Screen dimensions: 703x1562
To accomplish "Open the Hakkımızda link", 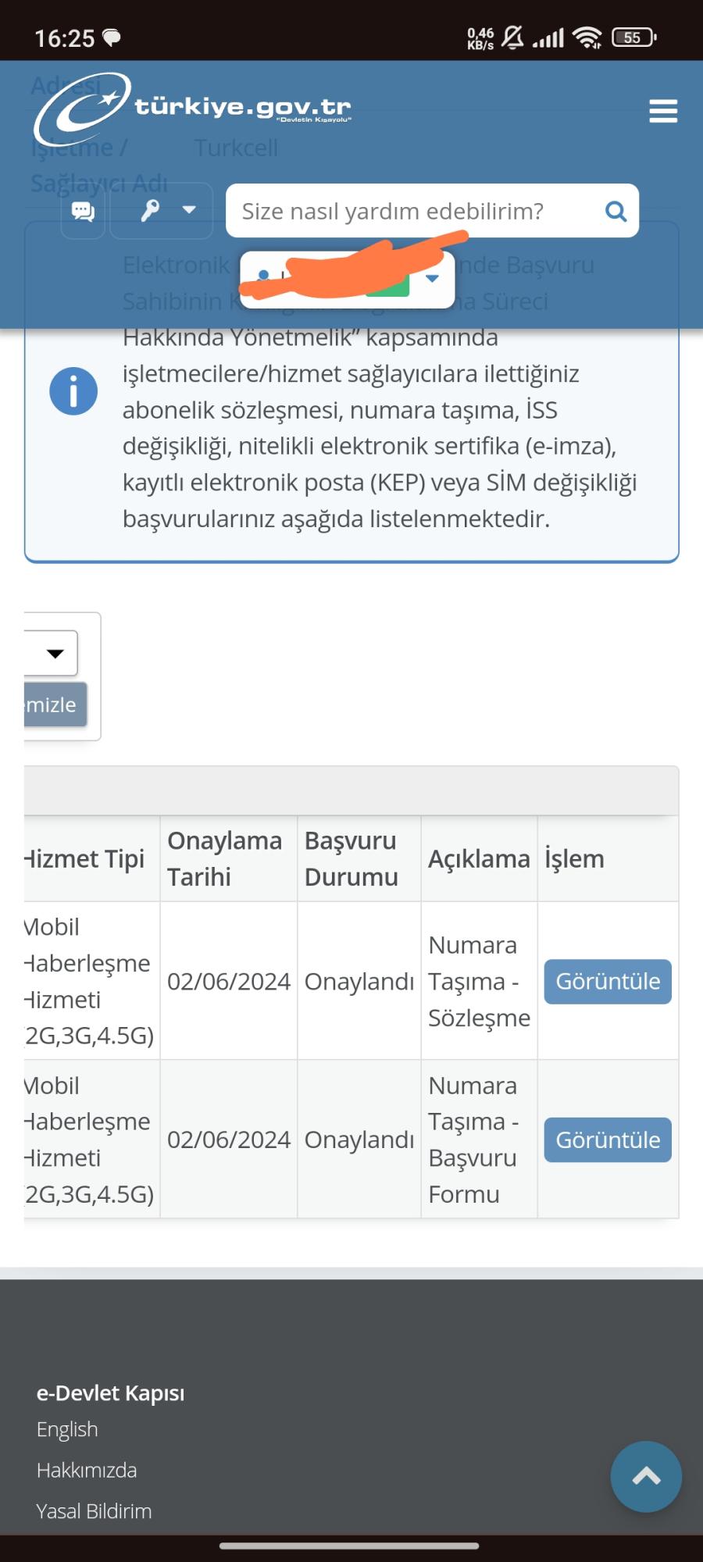I will pyautogui.click(x=87, y=1471).
